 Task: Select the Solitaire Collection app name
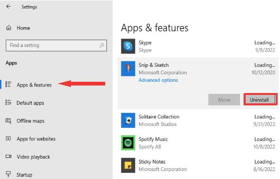point(159,117)
